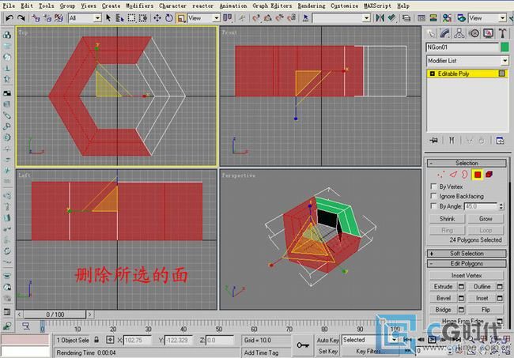Open the Create command panel tab
Screen dimensions: 514x358
click(431, 33)
